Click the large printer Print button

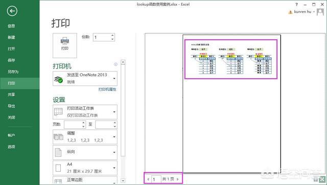(65, 45)
